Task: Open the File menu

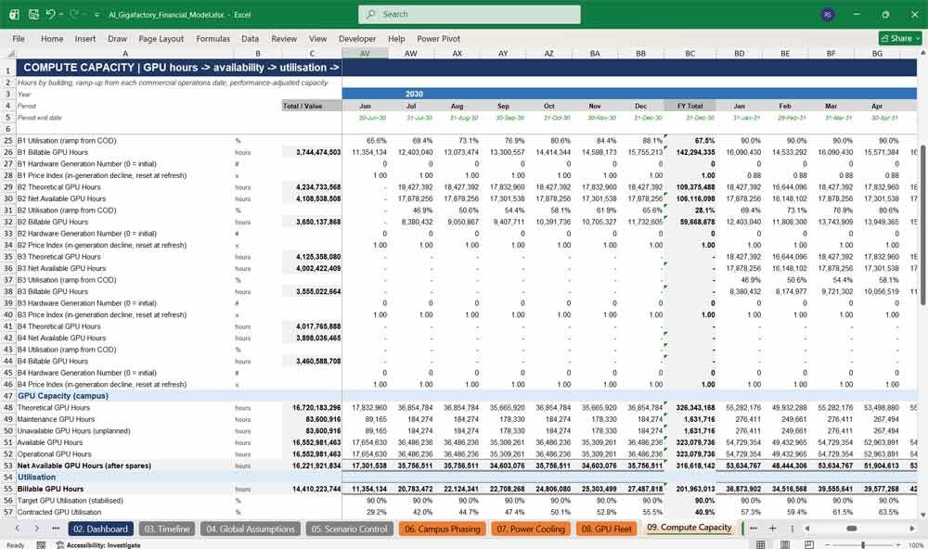Action: (19, 38)
